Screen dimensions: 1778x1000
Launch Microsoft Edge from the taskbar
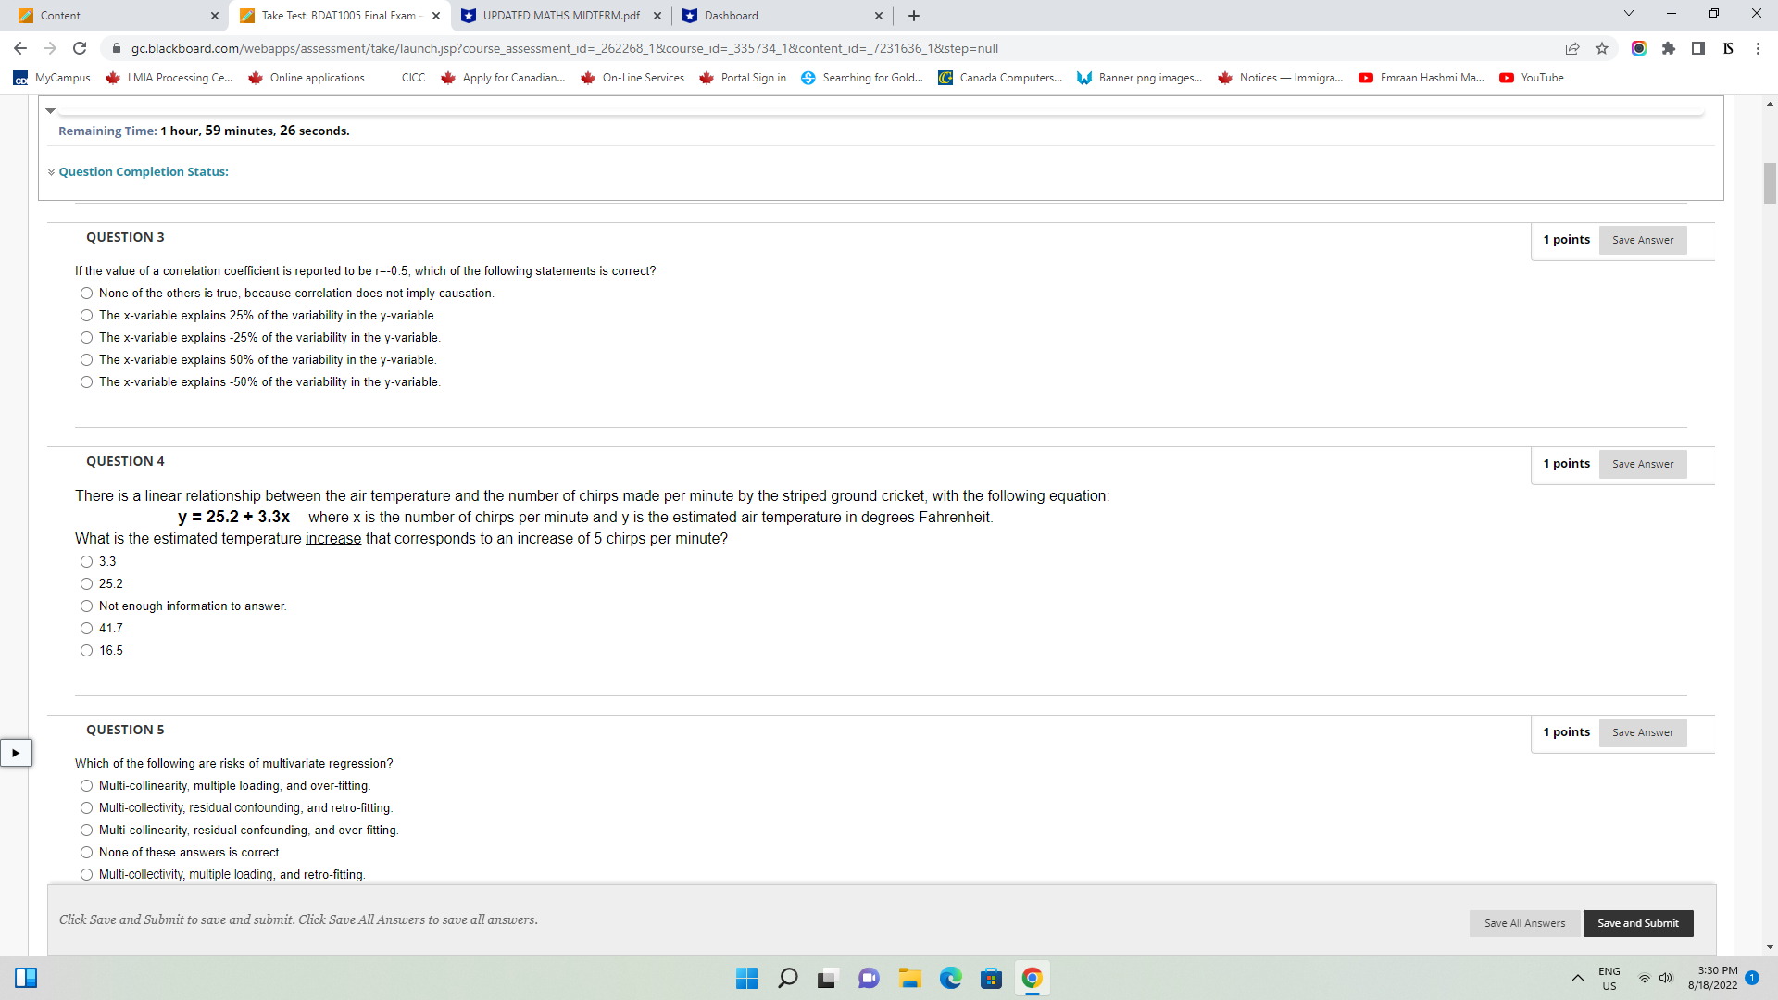coord(951,978)
